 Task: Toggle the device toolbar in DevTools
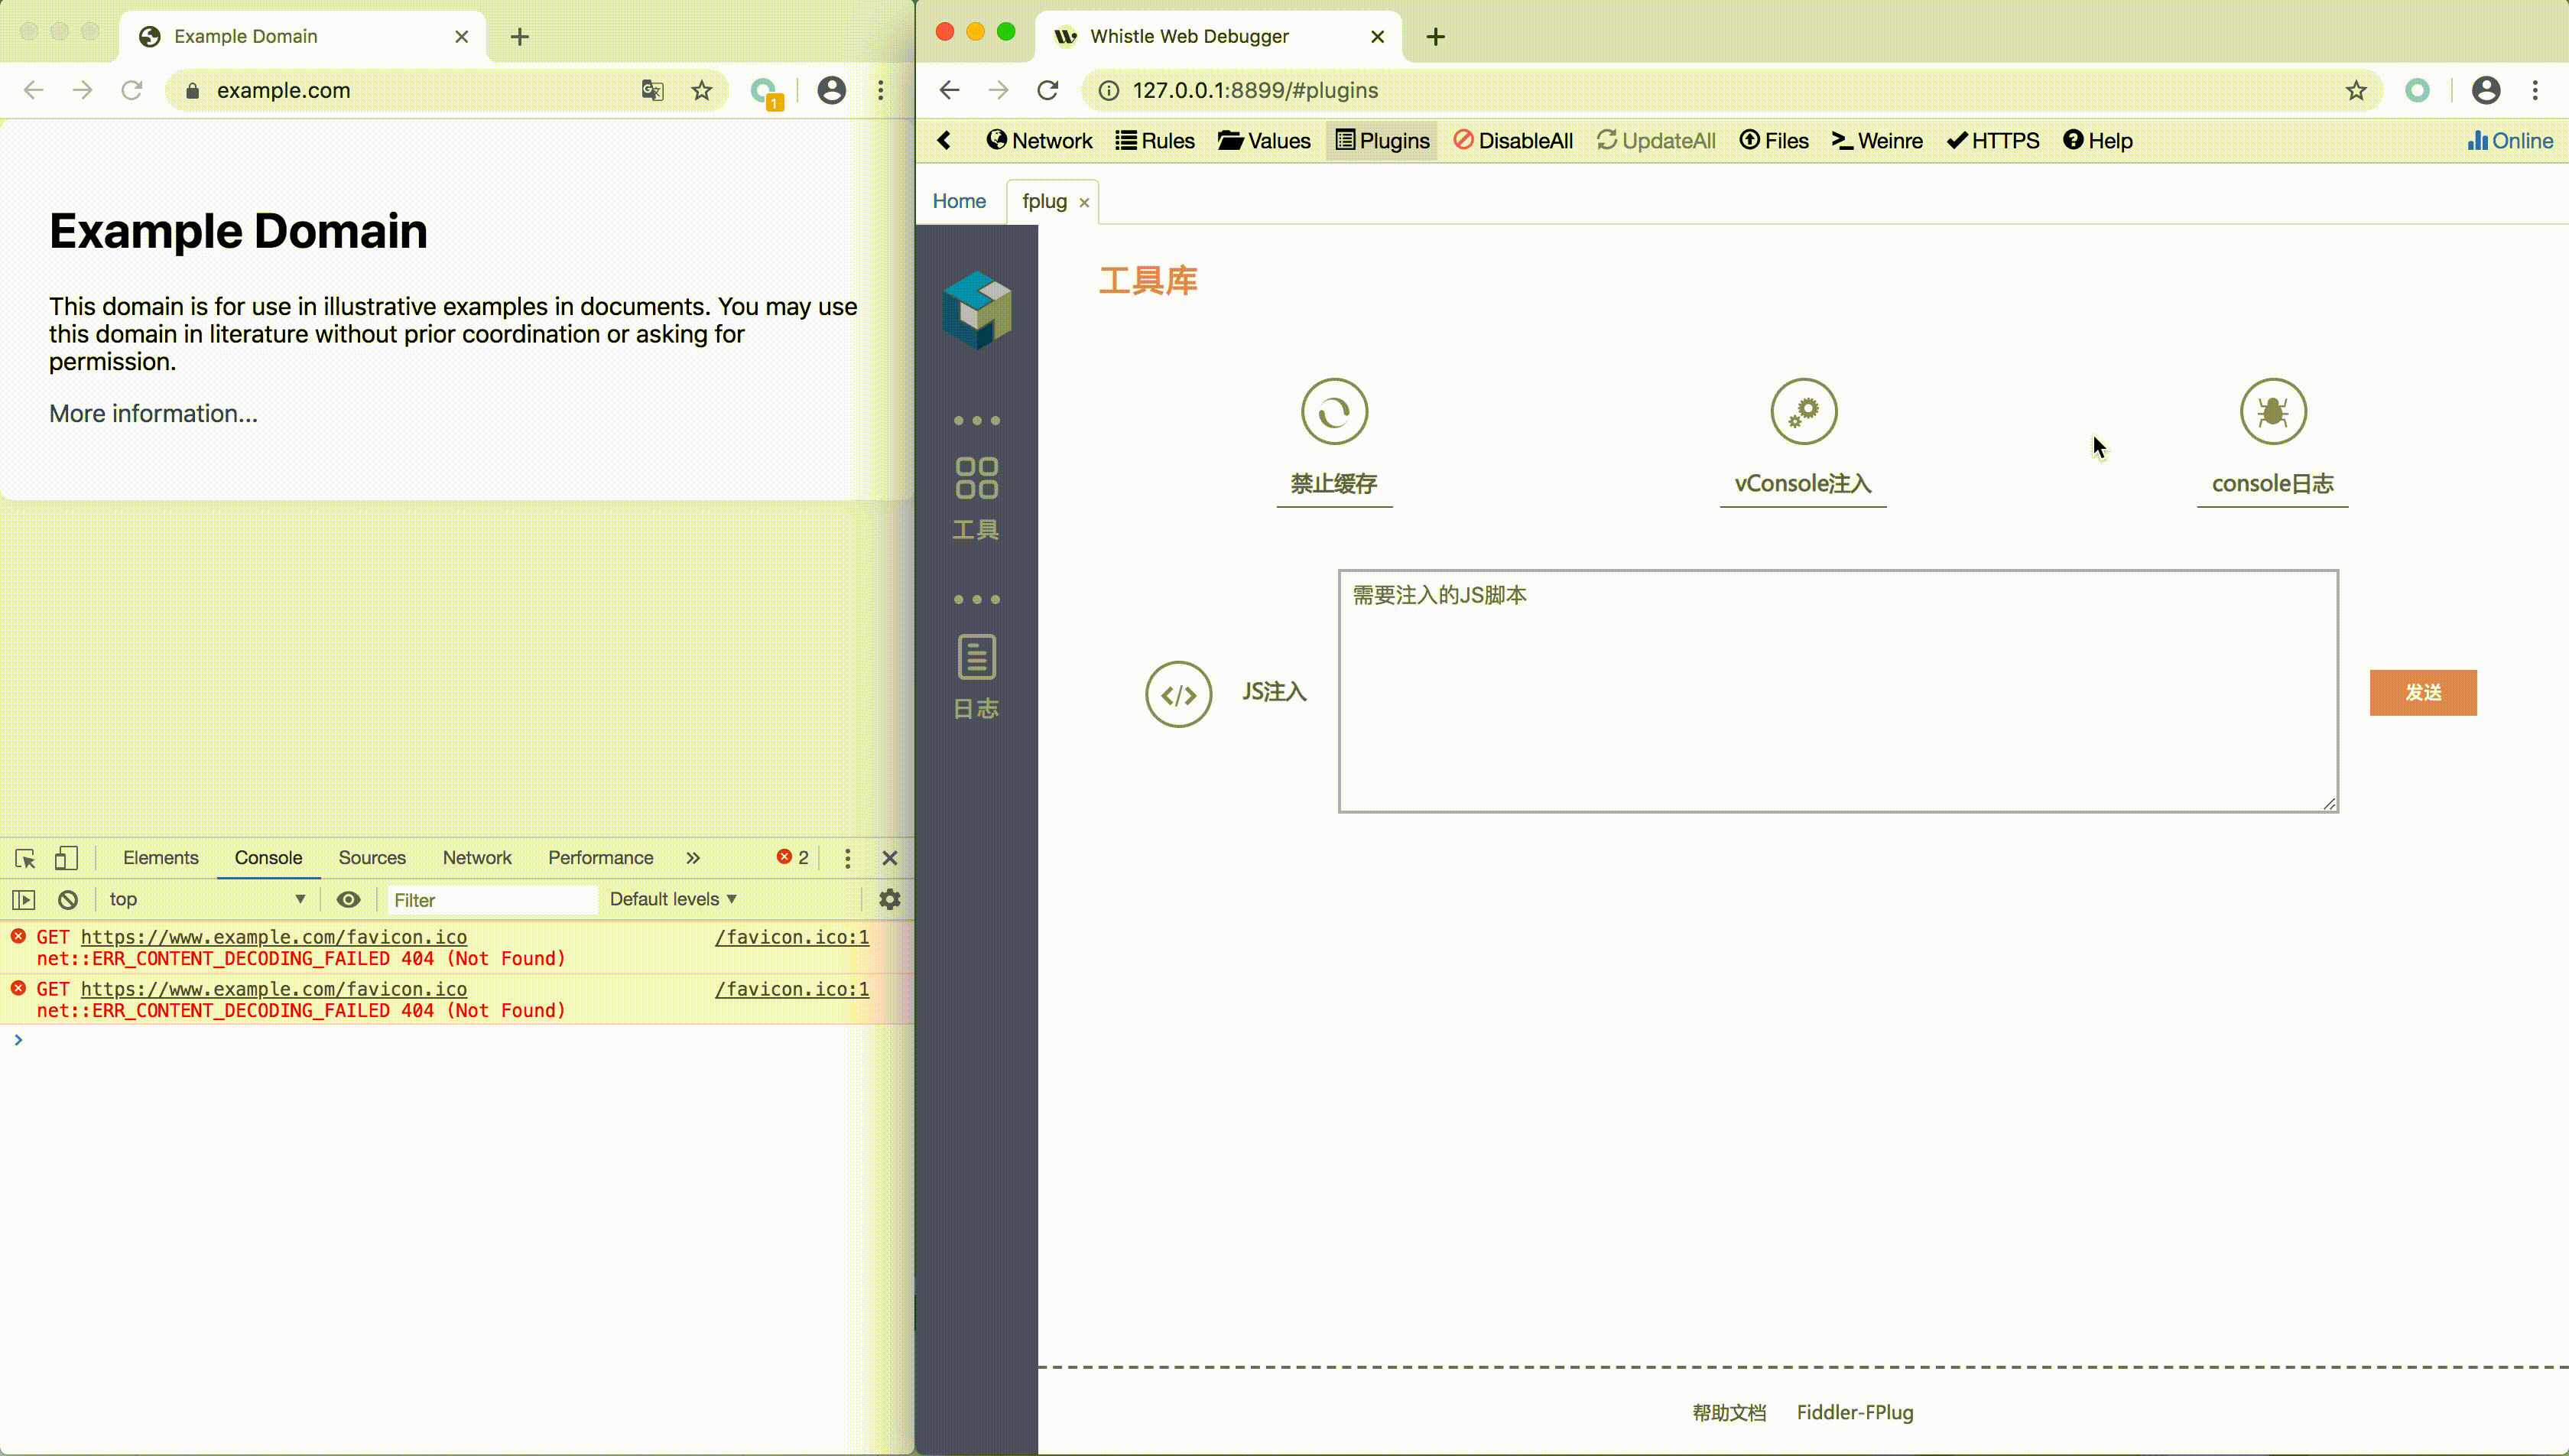66,858
